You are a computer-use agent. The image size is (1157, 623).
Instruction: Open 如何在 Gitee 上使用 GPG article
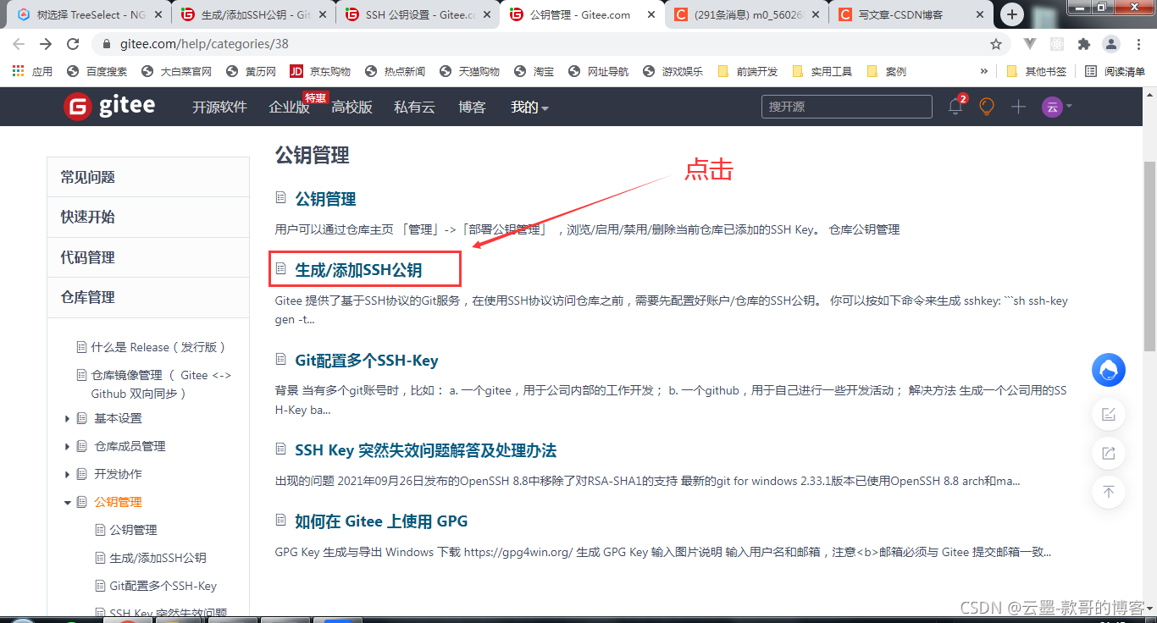pos(381,521)
